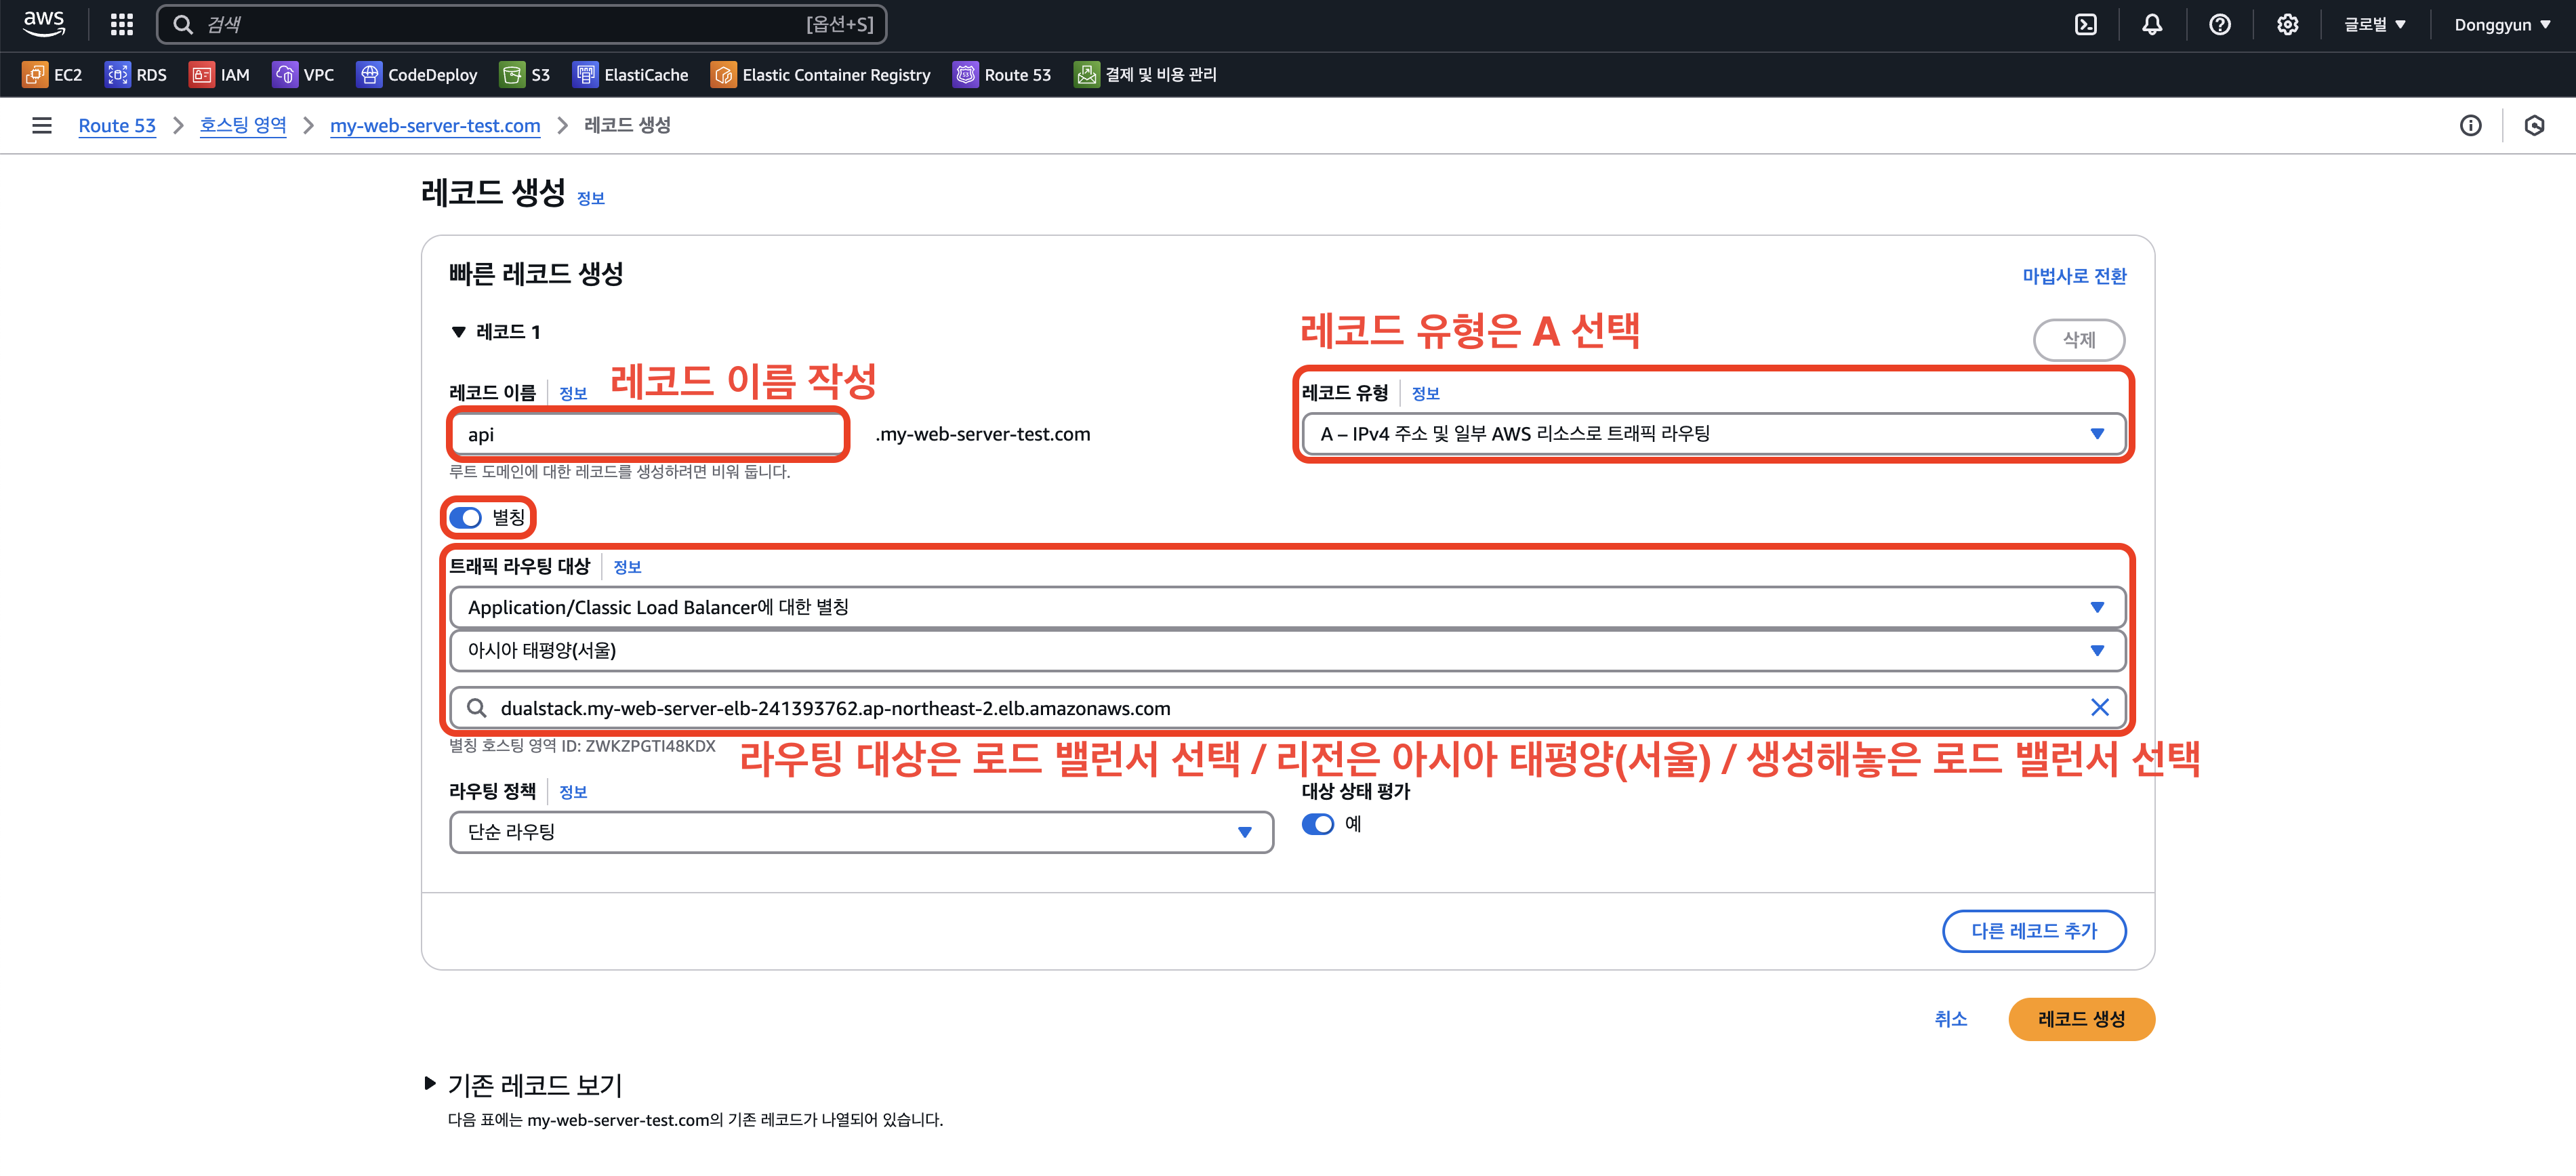Open the settings gear icon
2576x1176 pixels.
pyautogui.click(x=2287, y=25)
